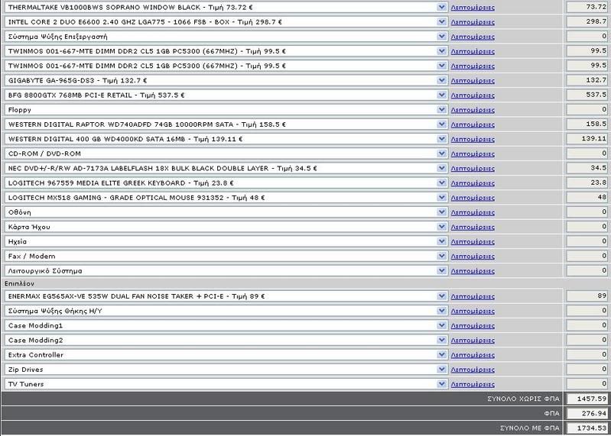Click the ΣΥΝΟΛΟ ΜΕ ΦΠΑ total field 1734.53

coord(587,428)
